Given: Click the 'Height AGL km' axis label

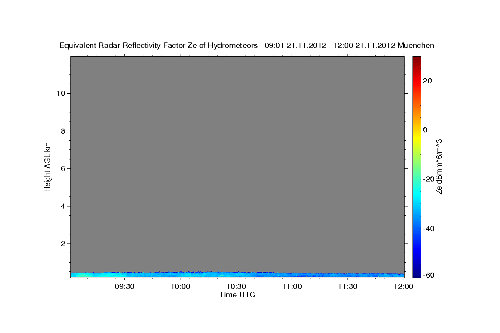Looking at the screenshot, I should pyautogui.click(x=47, y=166).
